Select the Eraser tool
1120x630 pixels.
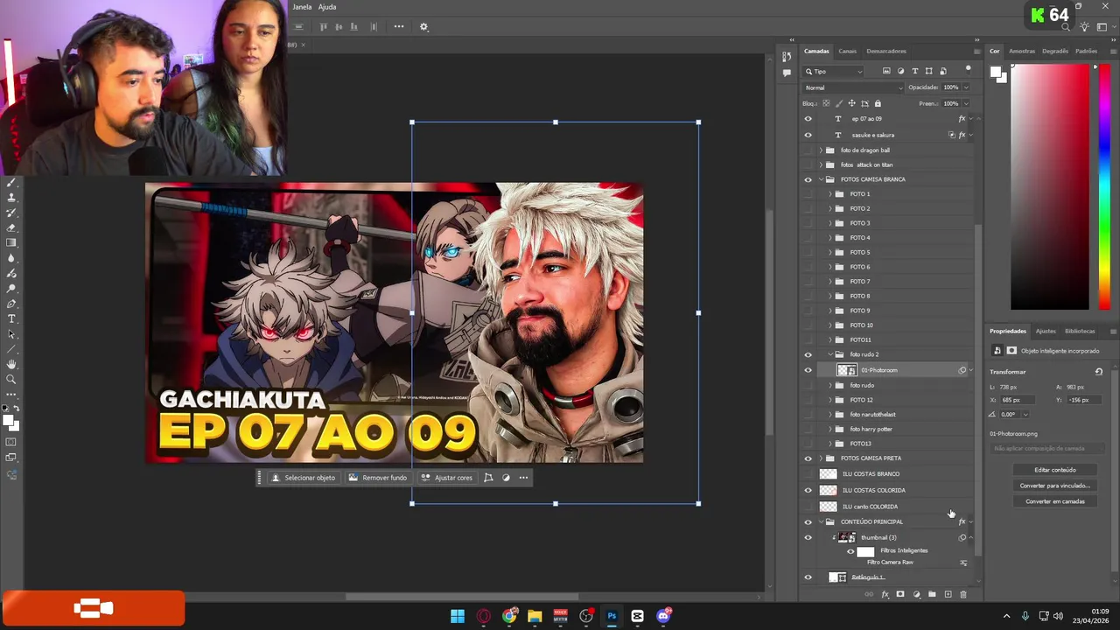coord(11,227)
